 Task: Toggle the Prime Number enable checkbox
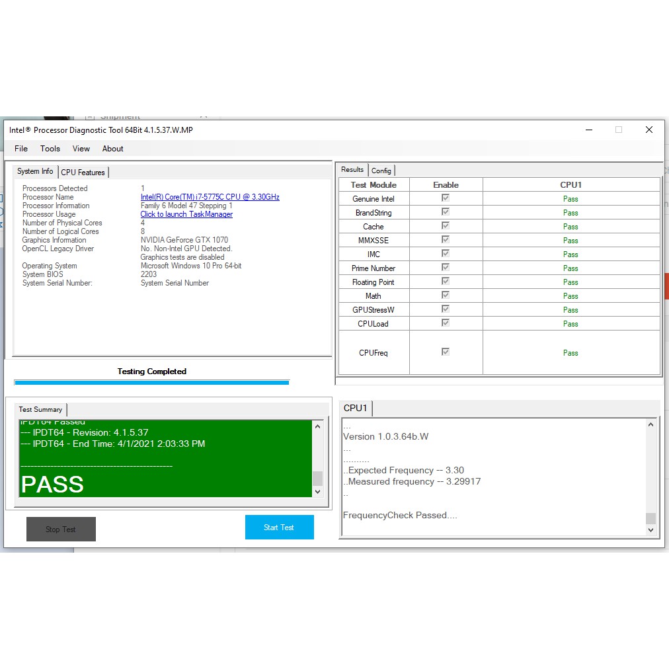click(446, 268)
